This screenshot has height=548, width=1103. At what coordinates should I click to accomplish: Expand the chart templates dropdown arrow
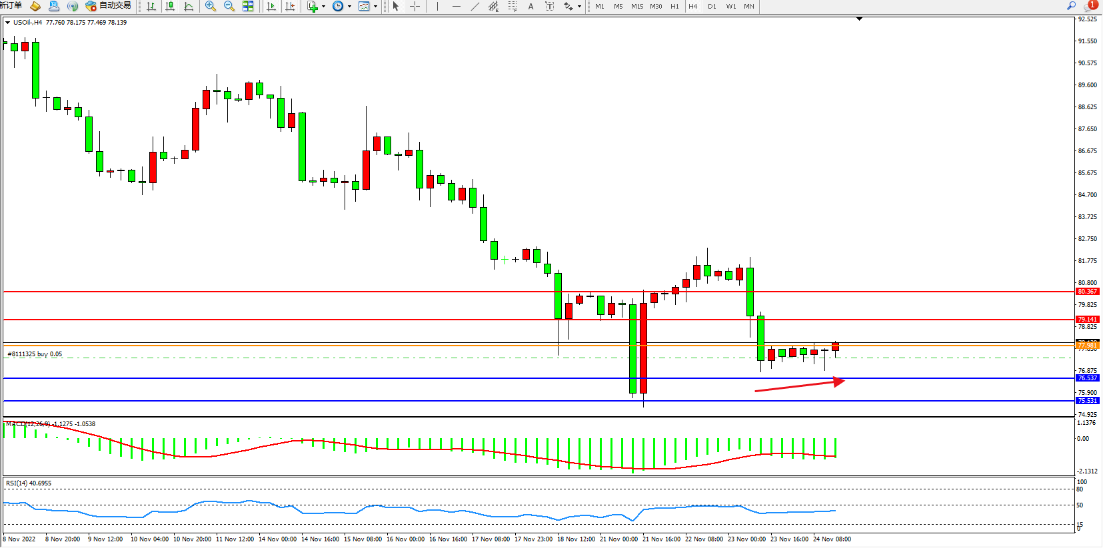pos(376,6)
